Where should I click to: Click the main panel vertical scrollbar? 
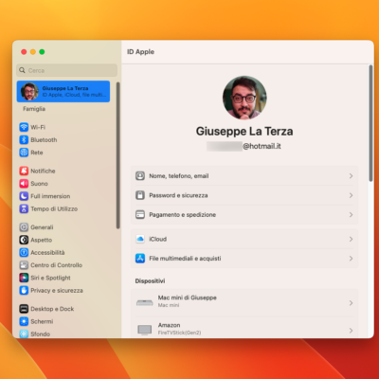pos(370,123)
